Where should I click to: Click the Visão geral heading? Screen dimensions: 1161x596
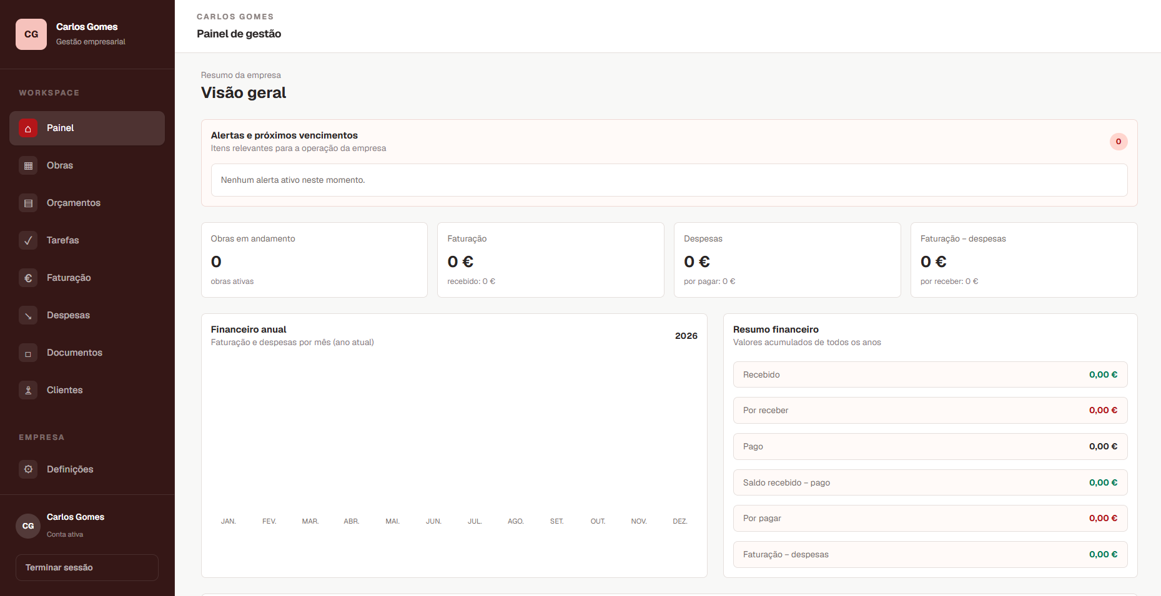click(x=244, y=92)
